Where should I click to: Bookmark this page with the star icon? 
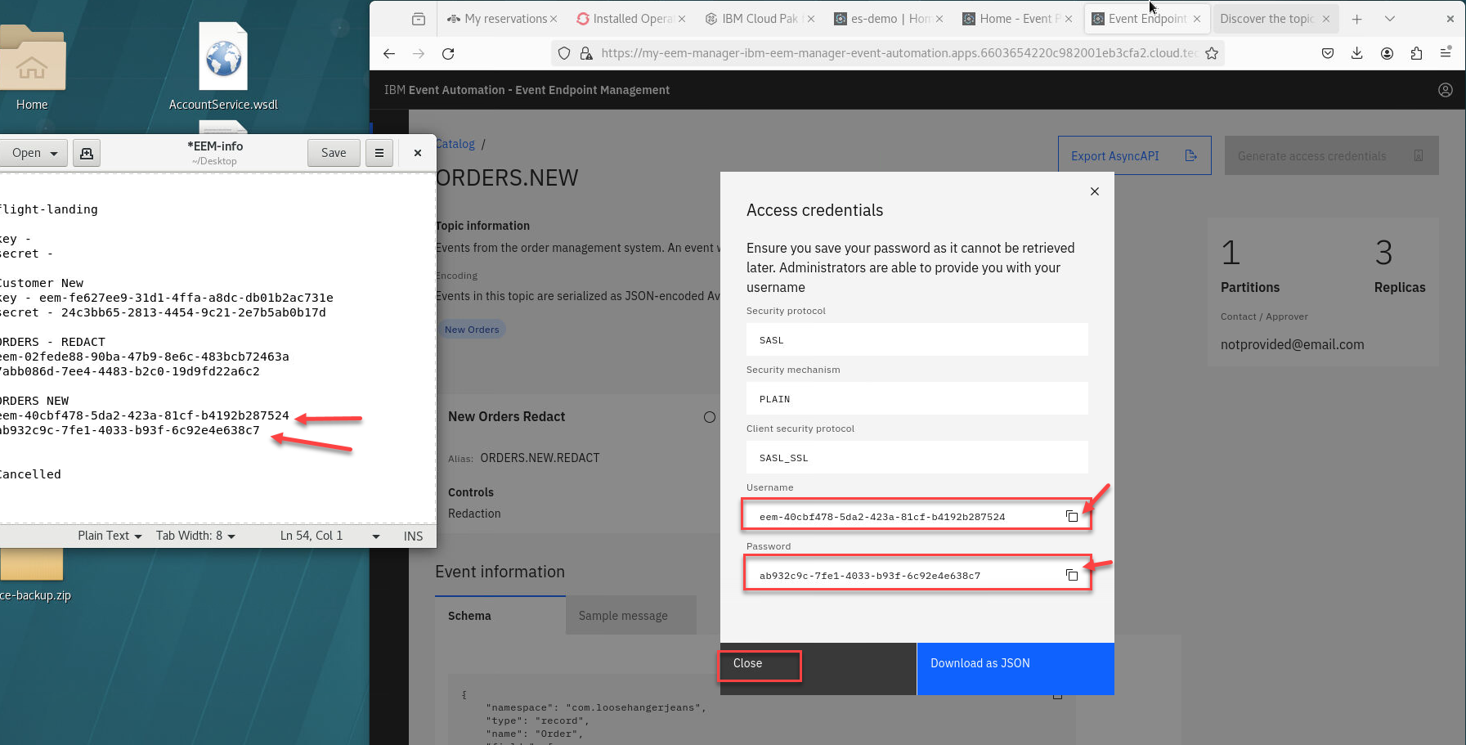pos(1212,54)
